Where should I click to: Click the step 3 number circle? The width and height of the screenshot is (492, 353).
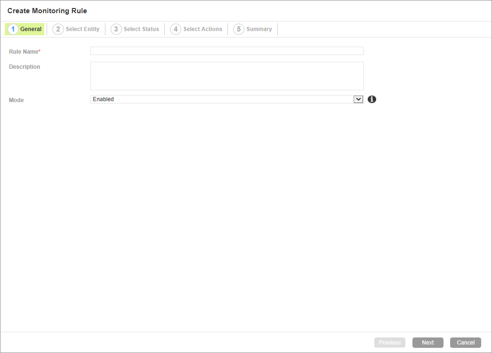116,29
